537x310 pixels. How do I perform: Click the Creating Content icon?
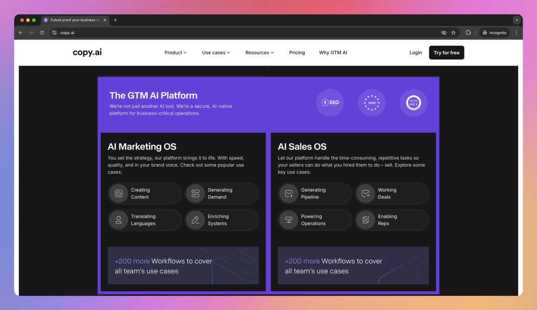(119, 193)
